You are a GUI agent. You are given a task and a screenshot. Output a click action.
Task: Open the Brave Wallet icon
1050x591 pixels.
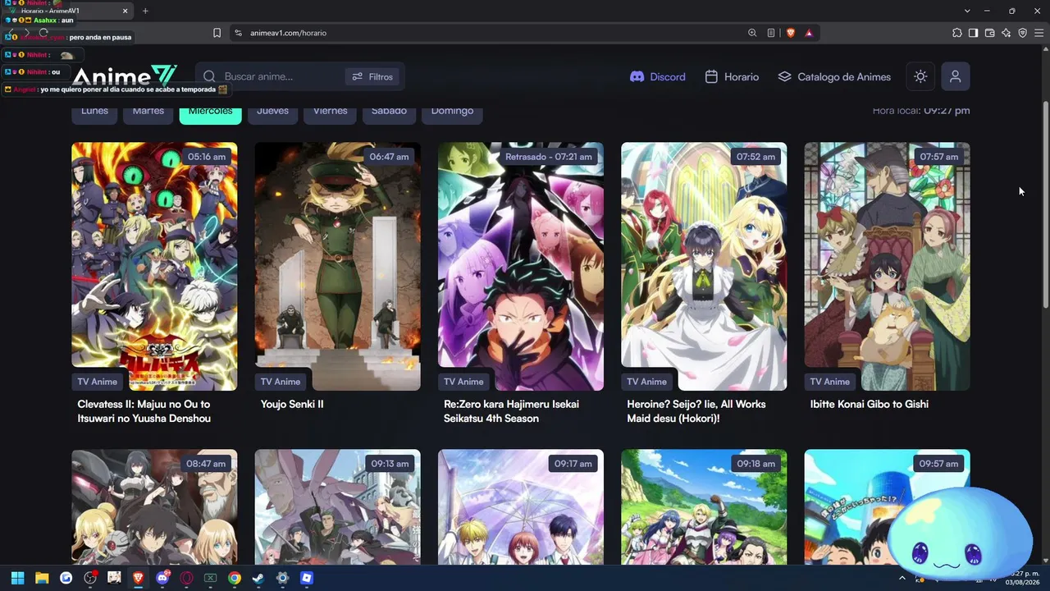(989, 33)
